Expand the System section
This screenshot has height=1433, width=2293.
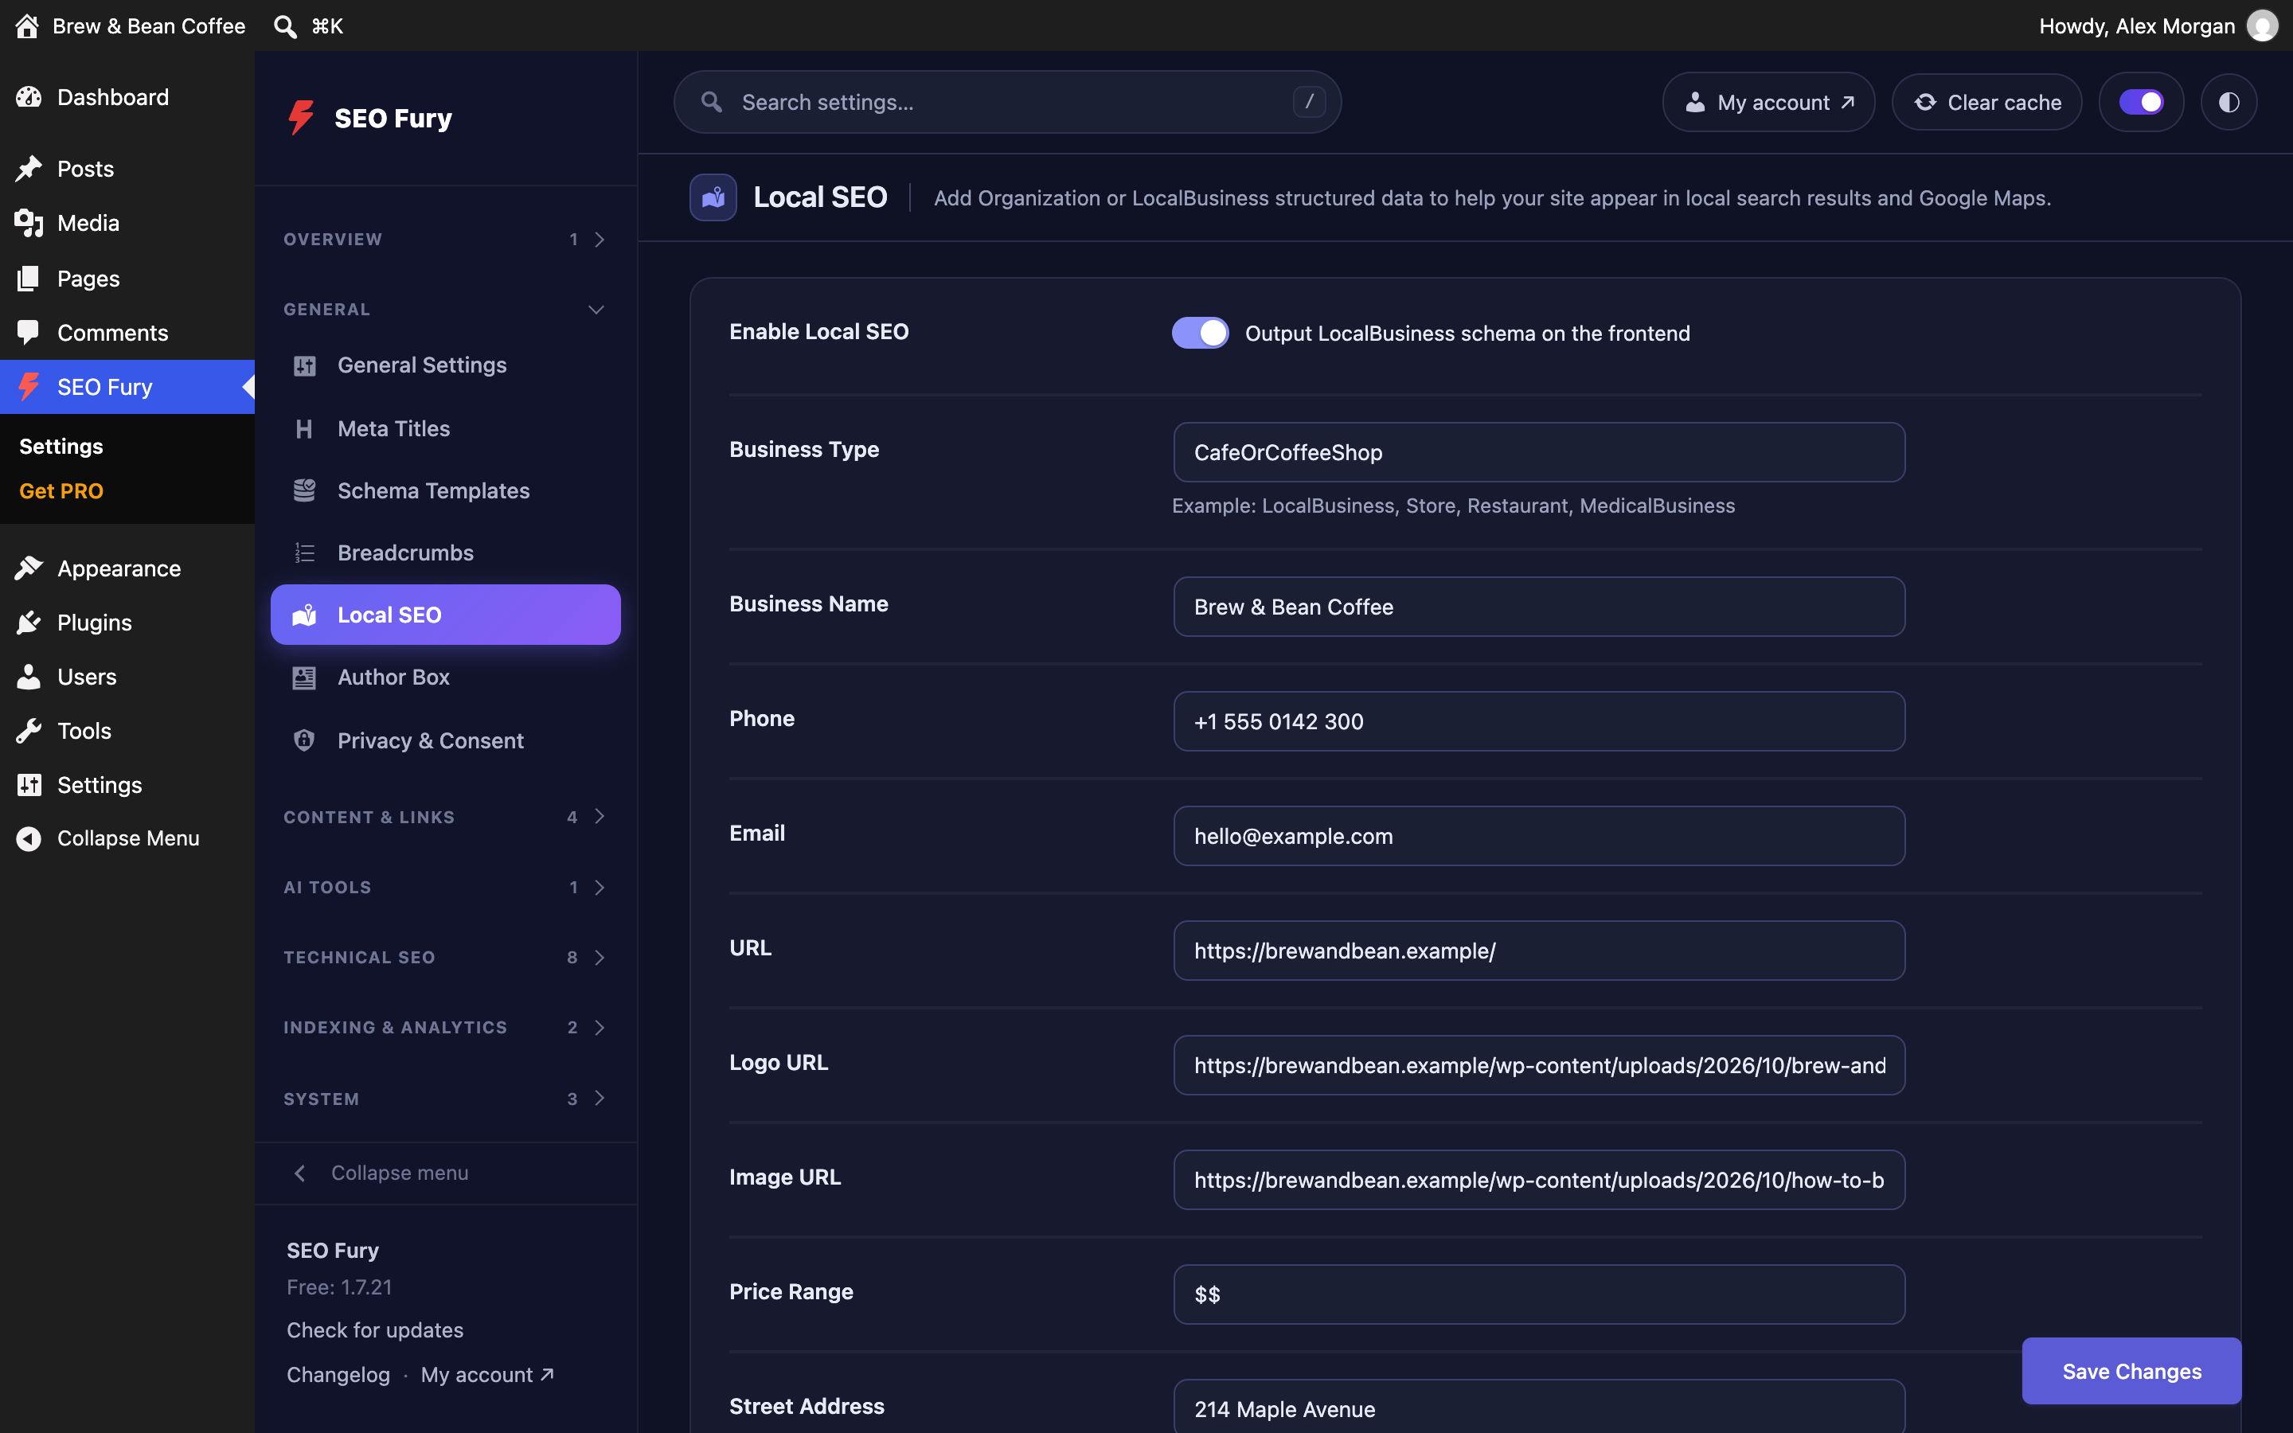coord(445,1099)
